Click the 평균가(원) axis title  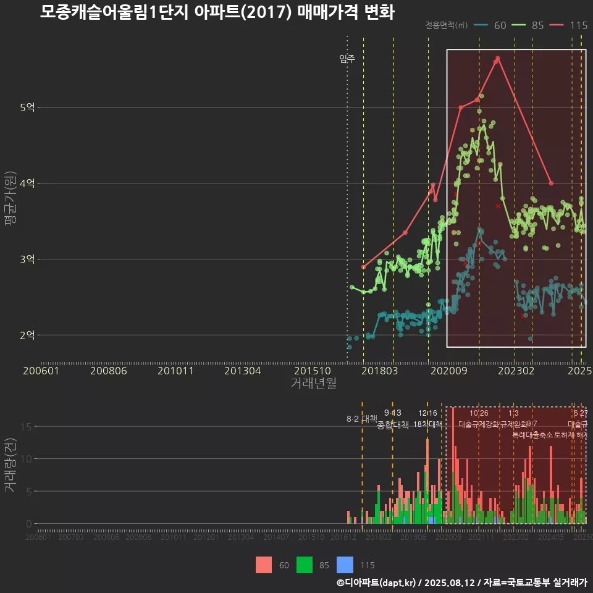(x=11, y=198)
